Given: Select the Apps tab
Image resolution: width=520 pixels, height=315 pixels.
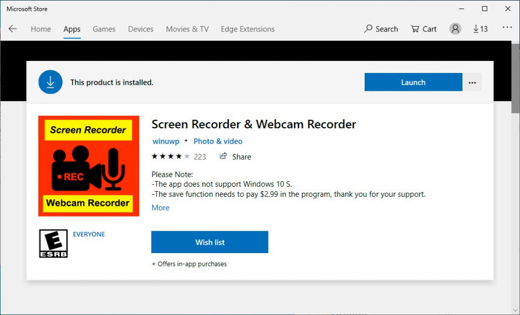Looking at the screenshot, I should (x=72, y=29).
